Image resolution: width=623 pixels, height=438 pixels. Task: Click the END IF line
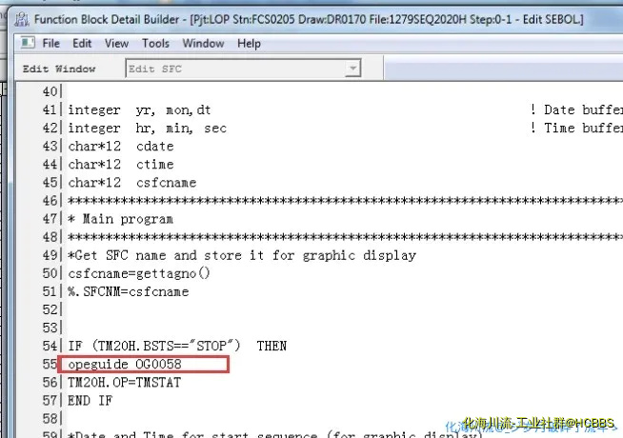(x=90, y=400)
